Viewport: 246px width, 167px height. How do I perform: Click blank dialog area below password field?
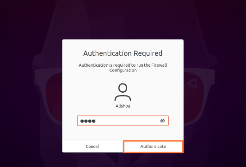123,133
